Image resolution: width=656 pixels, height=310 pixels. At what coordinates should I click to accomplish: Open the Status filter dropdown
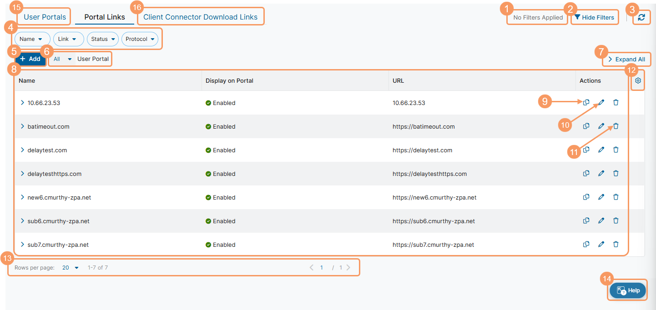tap(102, 39)
